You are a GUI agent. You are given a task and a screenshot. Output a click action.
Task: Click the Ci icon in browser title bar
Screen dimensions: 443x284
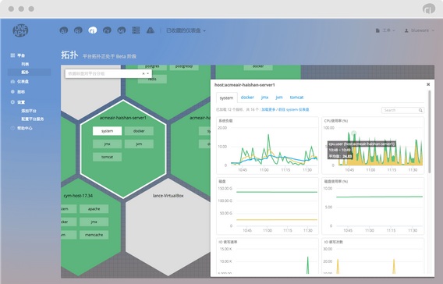click(x=429, y=9)
